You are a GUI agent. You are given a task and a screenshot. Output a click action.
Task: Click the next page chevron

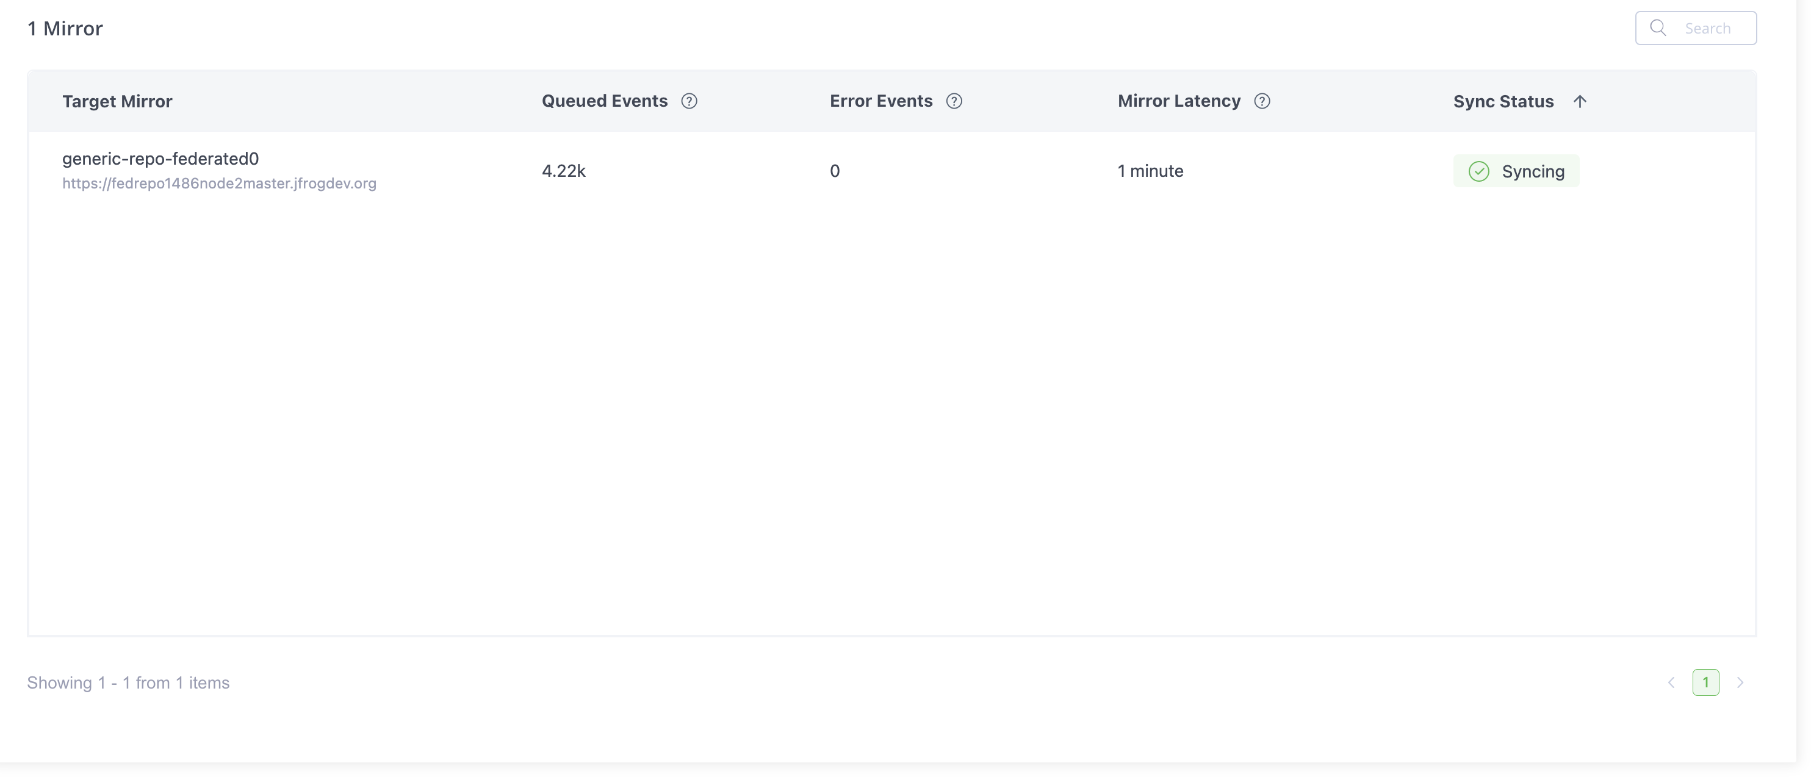coord(1740,682)
